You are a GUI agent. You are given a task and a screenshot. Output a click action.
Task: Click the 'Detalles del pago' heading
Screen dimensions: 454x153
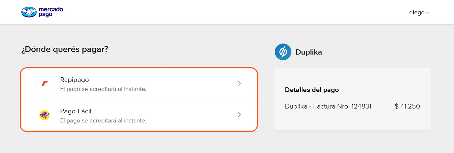coord(312,90)
